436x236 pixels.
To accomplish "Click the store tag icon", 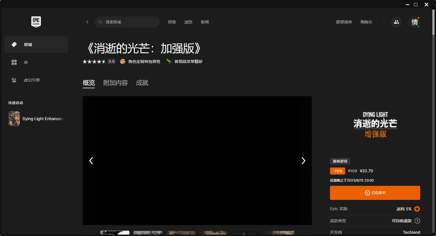I will click(x=14, y=44).
